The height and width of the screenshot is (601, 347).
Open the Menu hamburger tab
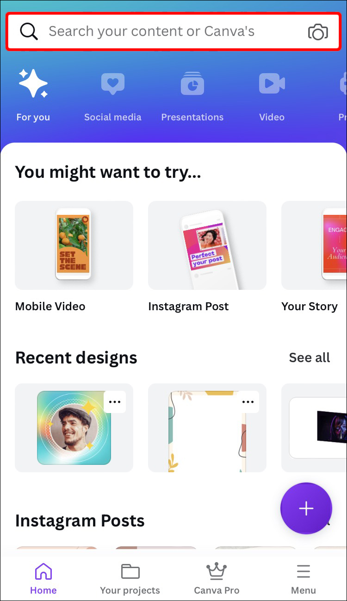click(x=304, y=579)
